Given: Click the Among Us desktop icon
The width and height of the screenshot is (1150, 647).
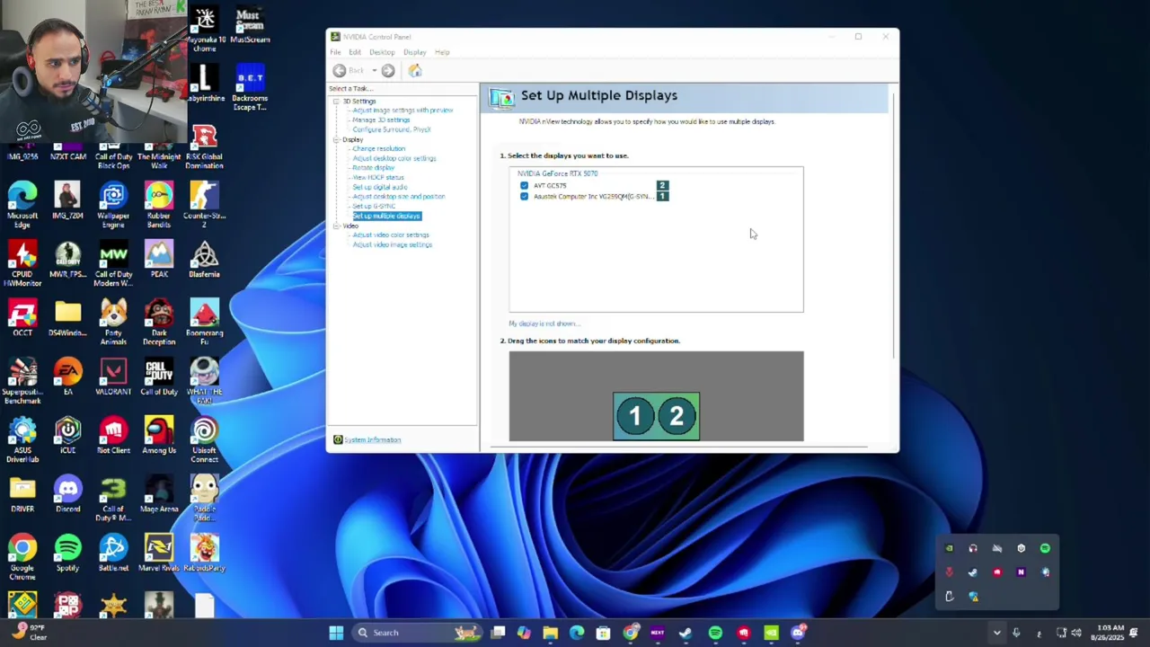Looking at the screenshot, I should point(159,436).
